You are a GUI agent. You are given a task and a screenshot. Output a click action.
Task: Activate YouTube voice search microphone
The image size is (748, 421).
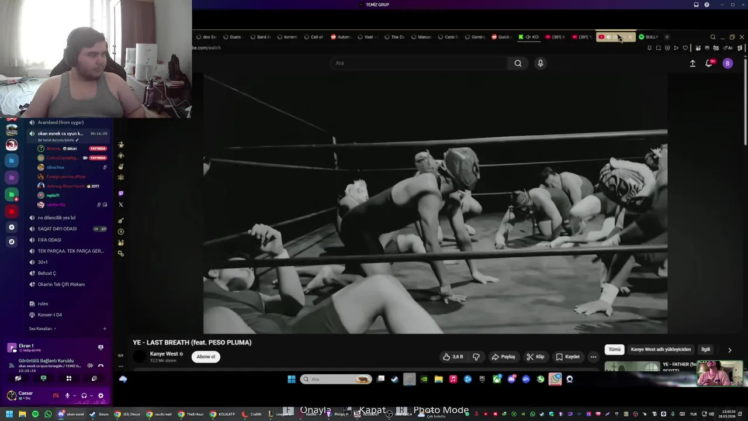[540, 63]
